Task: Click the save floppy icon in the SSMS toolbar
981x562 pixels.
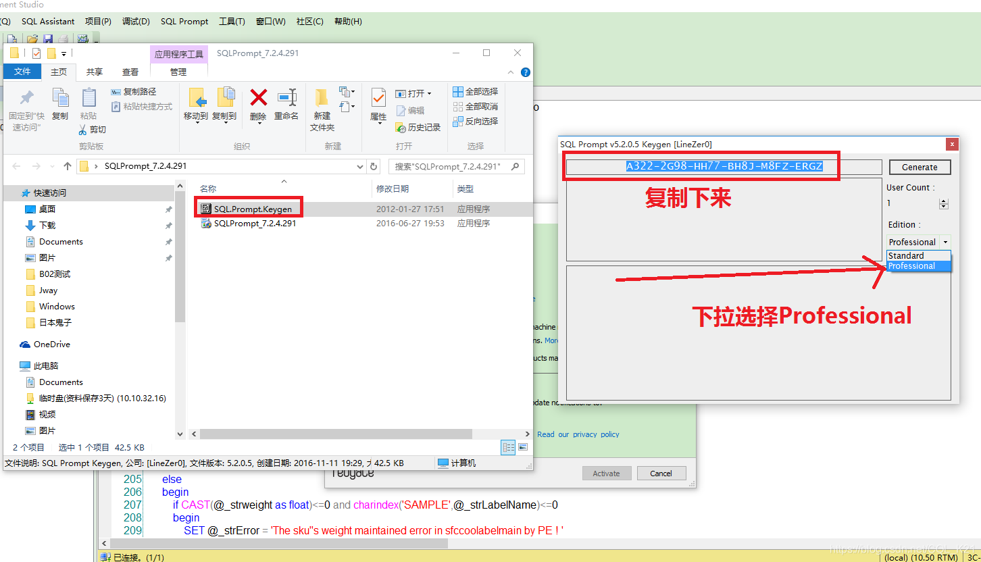Action: click(x=47, y=39)
